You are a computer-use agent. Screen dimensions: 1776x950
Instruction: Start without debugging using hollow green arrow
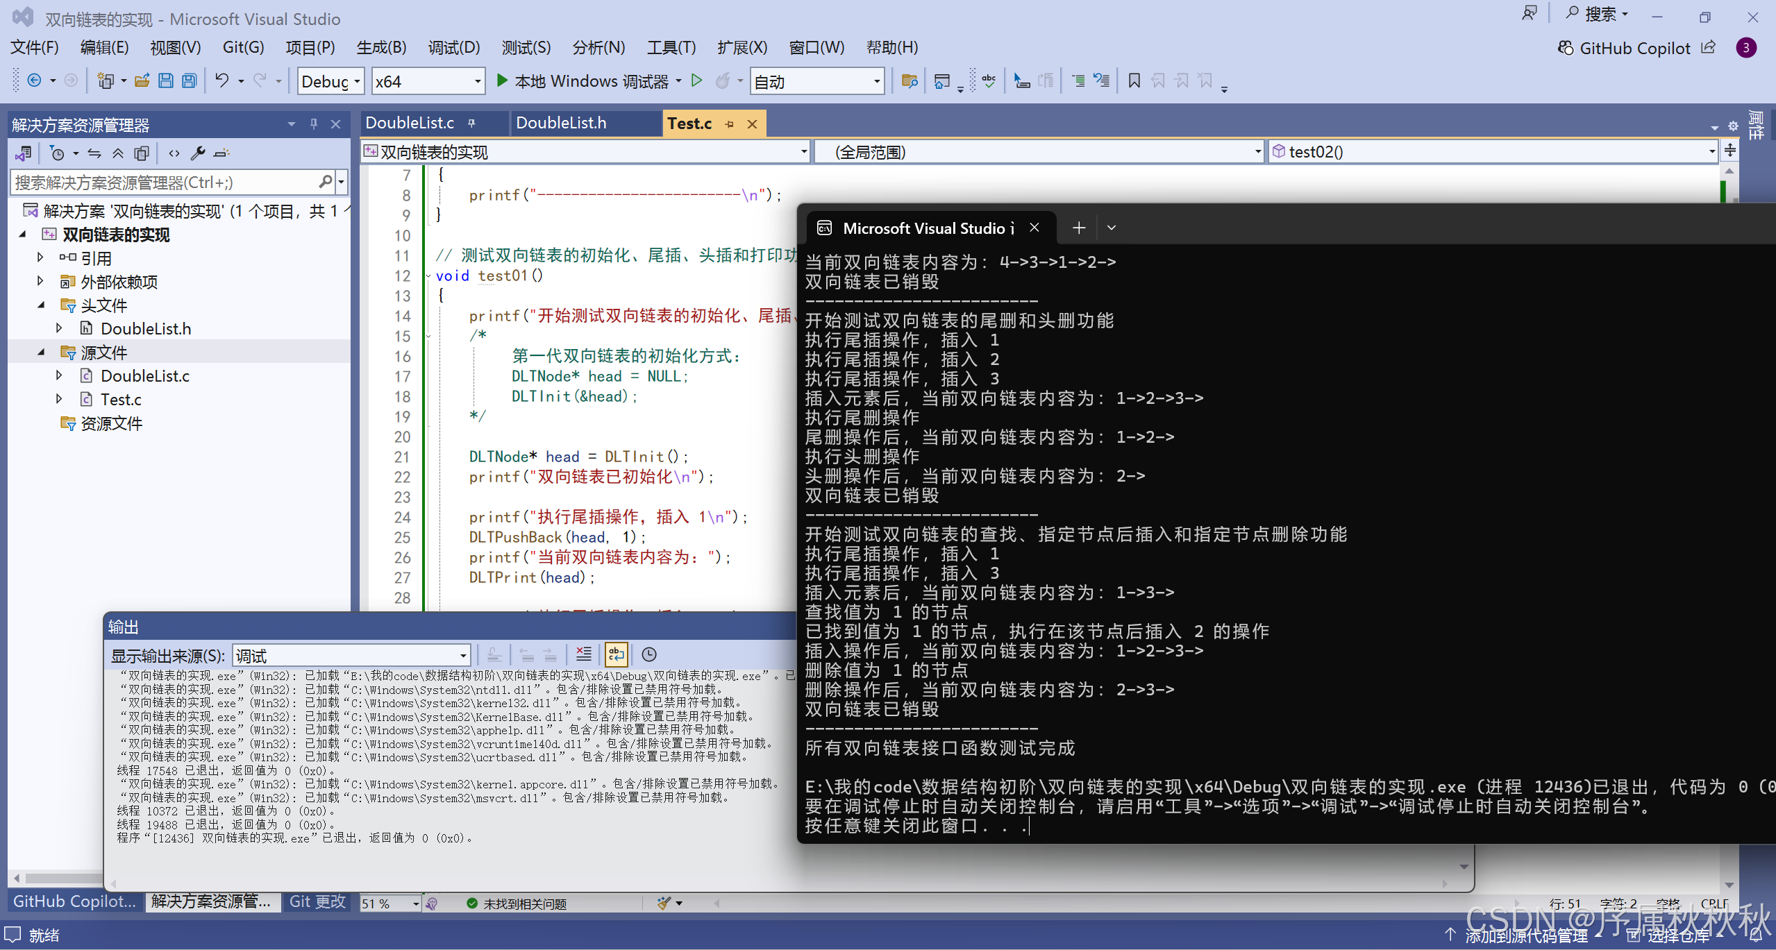pos(697,81)
